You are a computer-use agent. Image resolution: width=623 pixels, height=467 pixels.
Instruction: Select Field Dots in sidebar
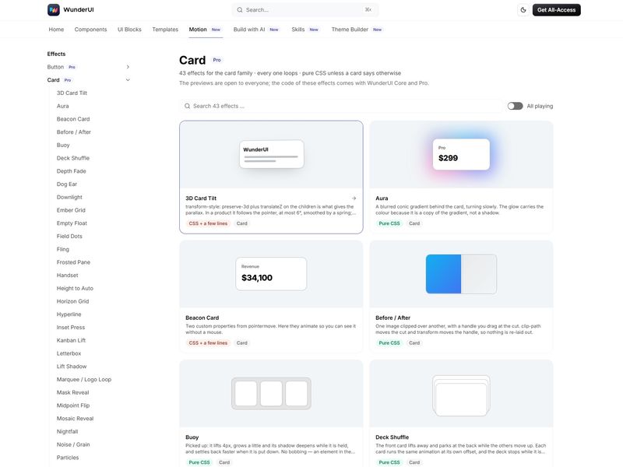coord(69,237)
